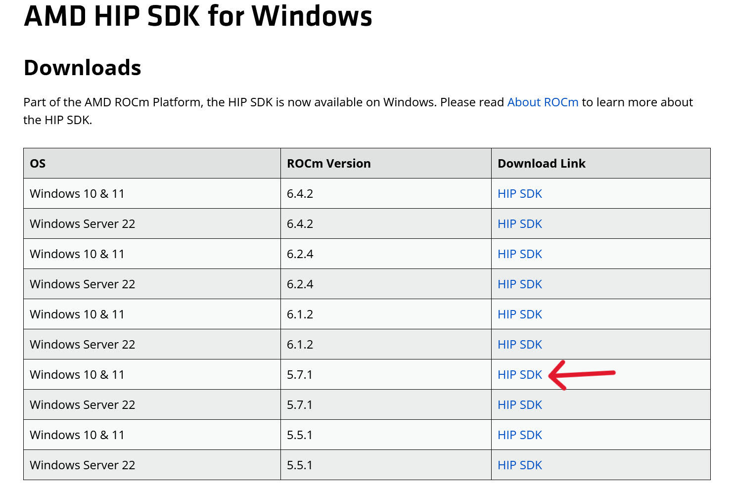The height and width of the screenshot is (491, 734).
Task: Click 'Windows Server 22' in the 5.7.1 row
Action: (82, 405)
